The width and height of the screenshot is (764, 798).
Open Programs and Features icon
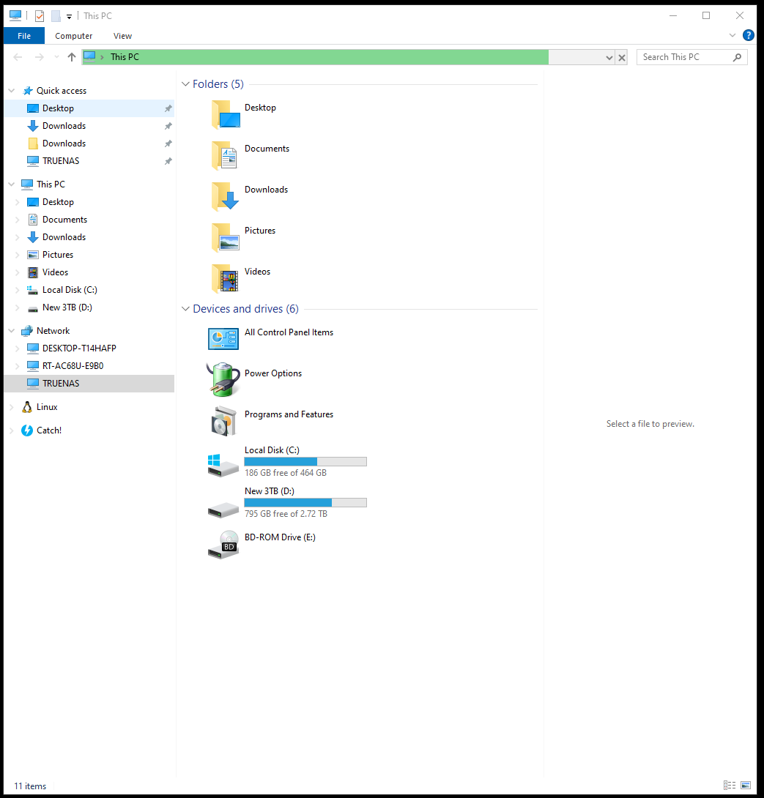[x=223, y=420]
